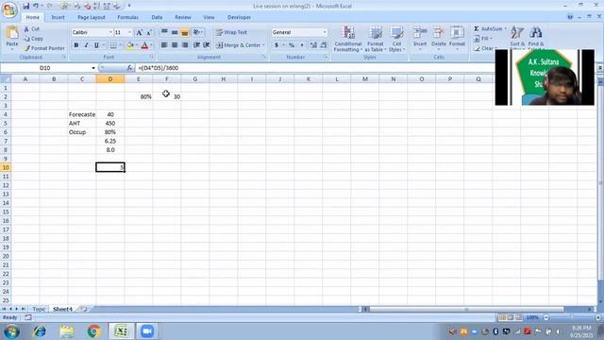Switch to the Data tab
The width and height of the screenshot is (604, 340).
157,17
